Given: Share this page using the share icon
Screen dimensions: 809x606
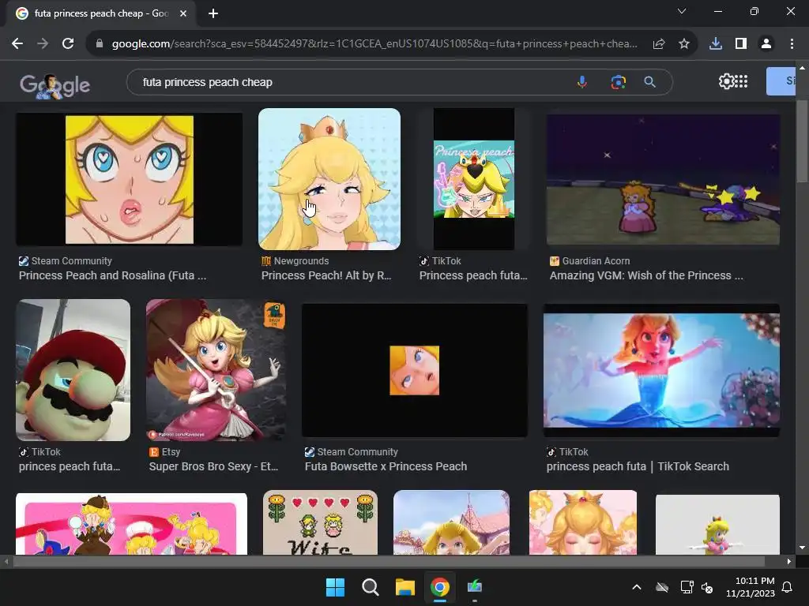Looking at the screenshot, I should tap(659, 44).
